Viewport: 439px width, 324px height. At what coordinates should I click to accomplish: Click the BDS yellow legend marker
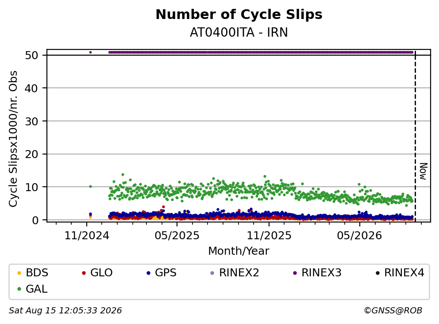click(19, 273)
